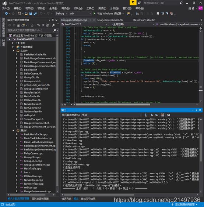Image resolution: width=204 pixels, height=207 pixels.
Task: Click the Save All toolbar icon
Action: [x=35, y=14]
